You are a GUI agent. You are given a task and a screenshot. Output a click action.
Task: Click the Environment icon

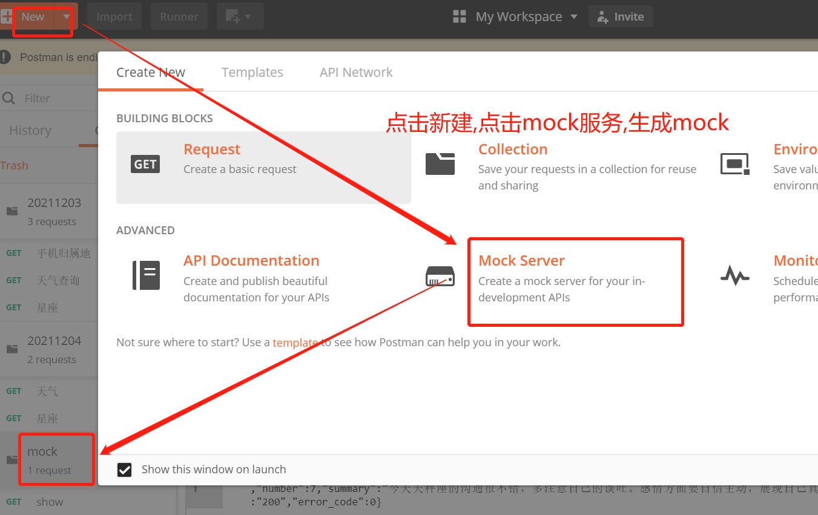tap(734, 163)
